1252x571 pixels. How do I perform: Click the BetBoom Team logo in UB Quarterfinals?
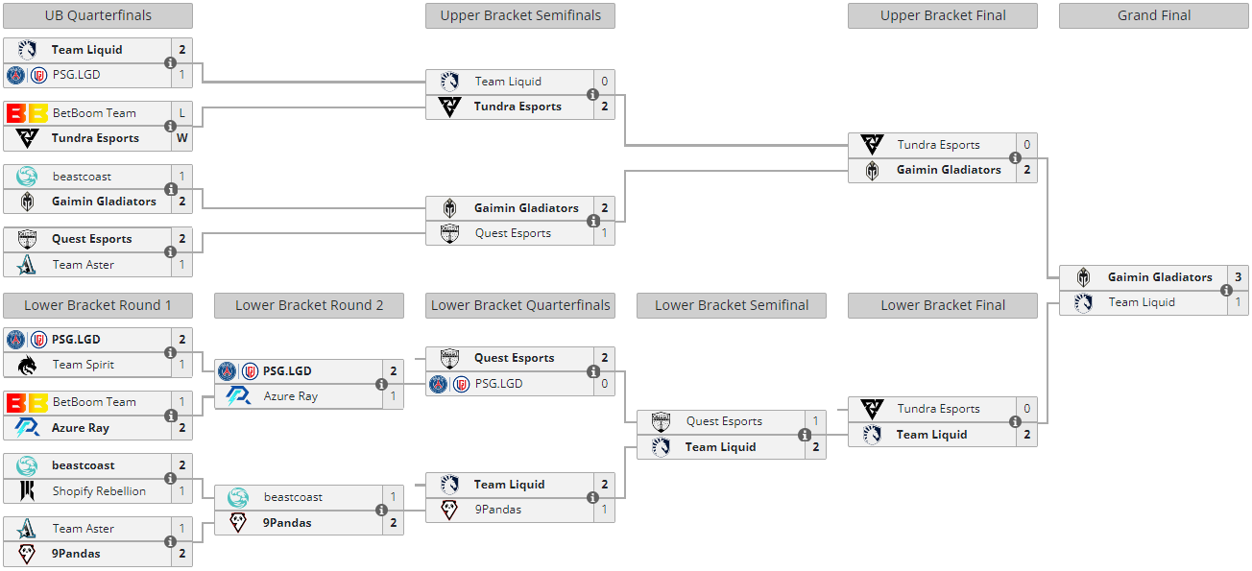(27, 113)
